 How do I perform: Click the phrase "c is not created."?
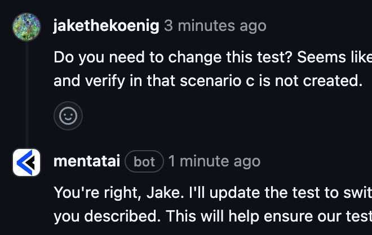tap(304, 81)
